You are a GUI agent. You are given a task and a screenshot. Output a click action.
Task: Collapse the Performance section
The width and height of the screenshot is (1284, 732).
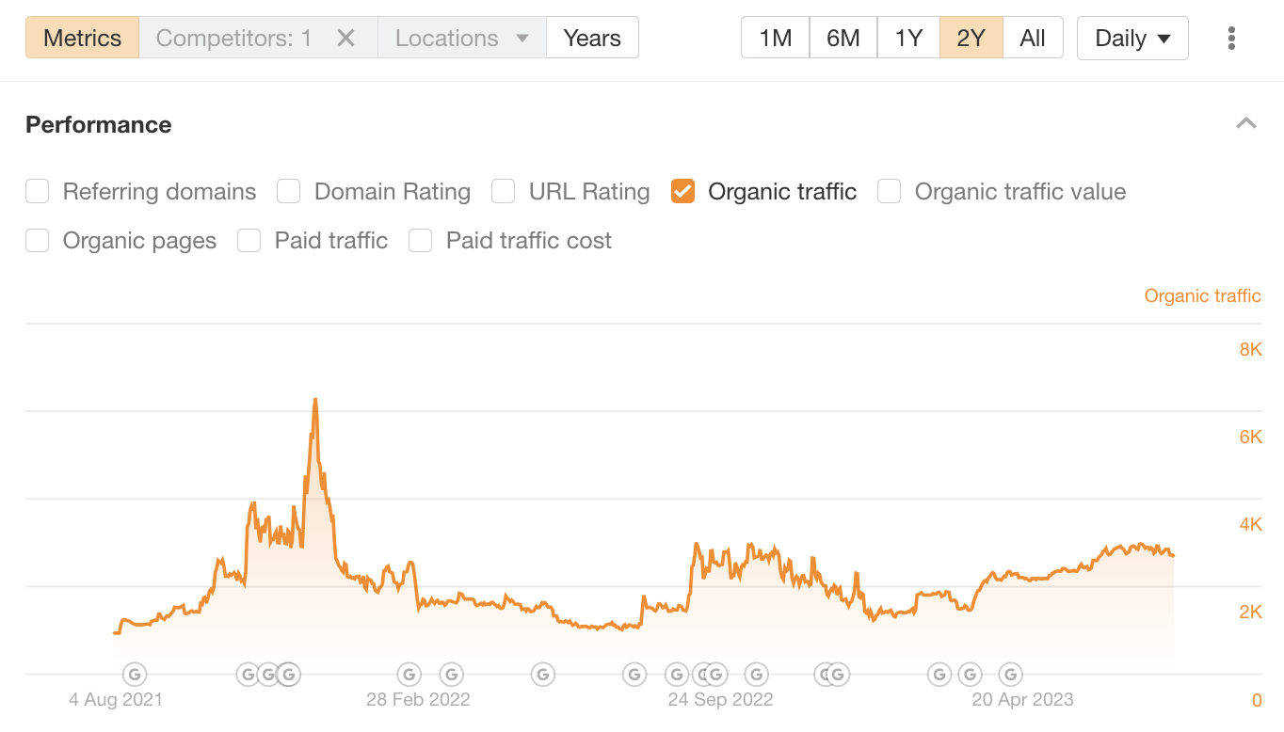pos(1246,123)
